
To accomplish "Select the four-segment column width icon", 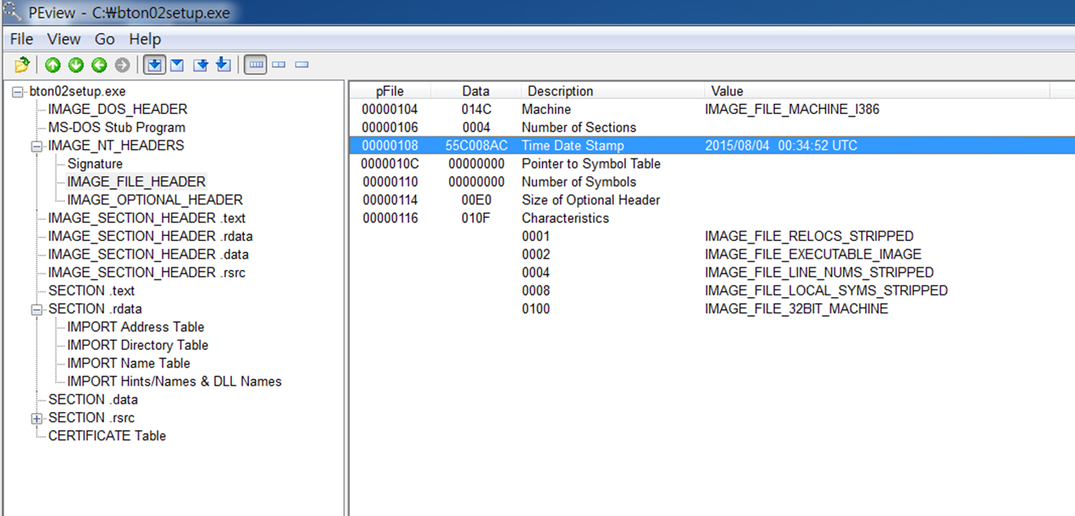I will point(255,65).
